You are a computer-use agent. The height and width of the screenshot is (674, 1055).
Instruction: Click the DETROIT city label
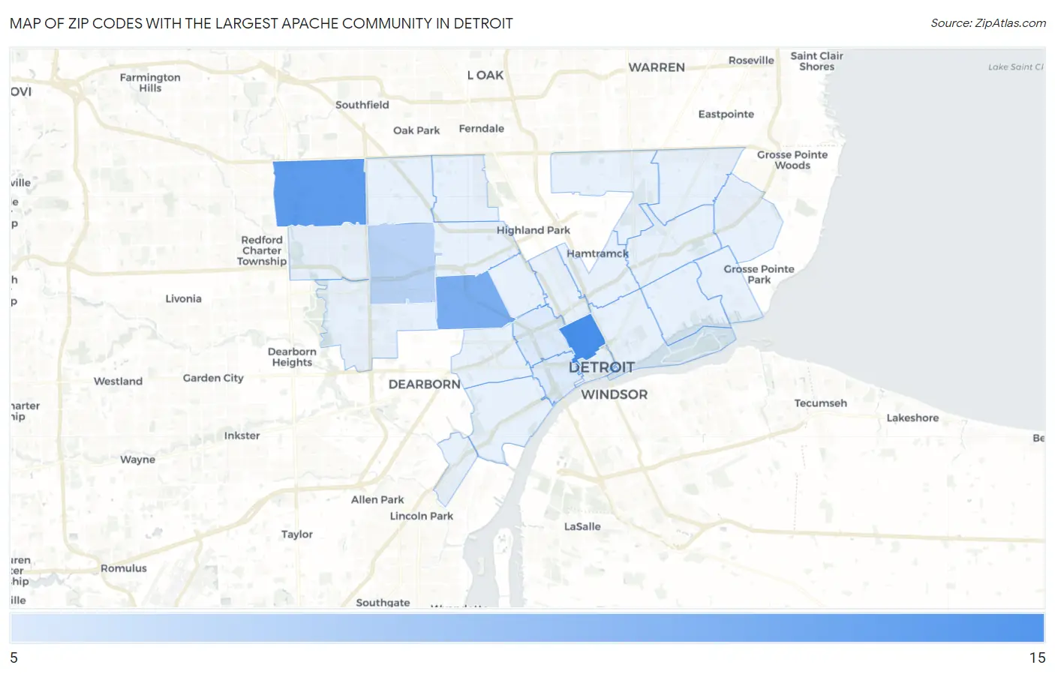601,367
